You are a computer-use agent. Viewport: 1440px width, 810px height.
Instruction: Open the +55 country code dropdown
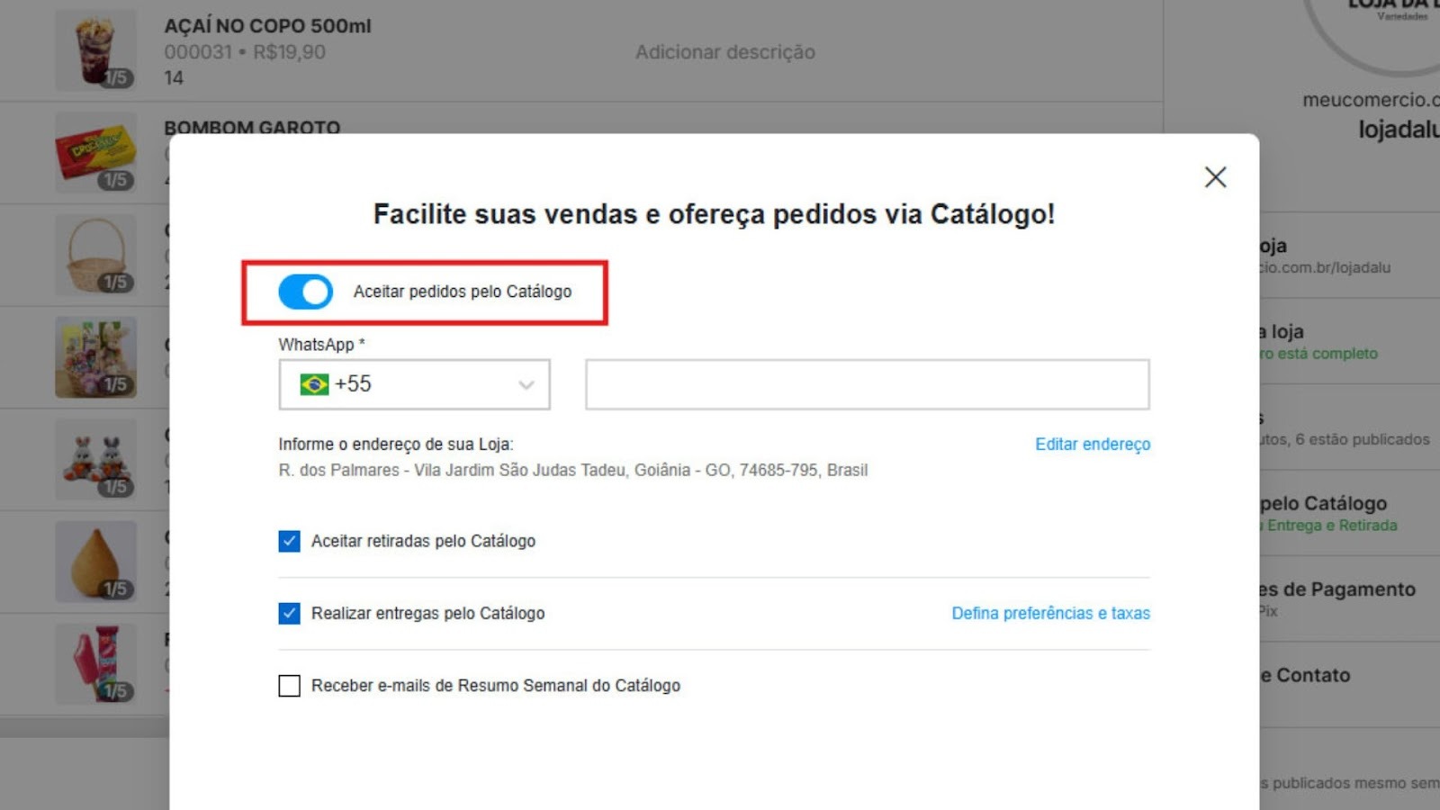click(526, 383)
